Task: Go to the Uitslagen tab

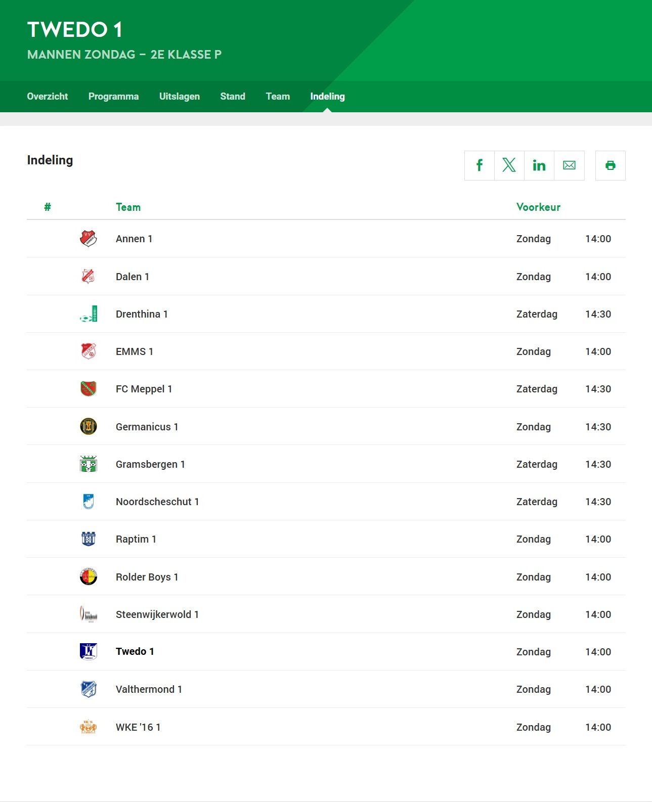Action: pyautogui.click(x=180, y=97)
